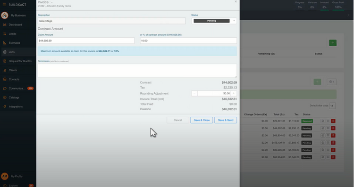Viewport: 354px width, 187px height.
Task: Click the Progress 0% indicator
Action: pyautogui.click(x=300, y=5)
